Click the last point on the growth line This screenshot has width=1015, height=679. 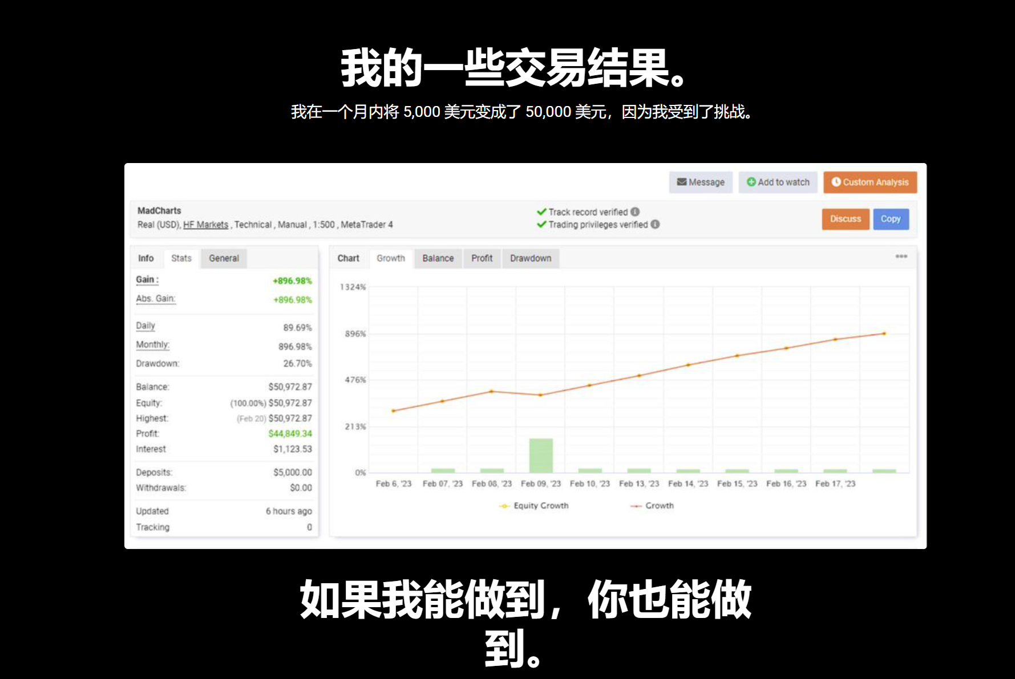(x=884, y=332)
